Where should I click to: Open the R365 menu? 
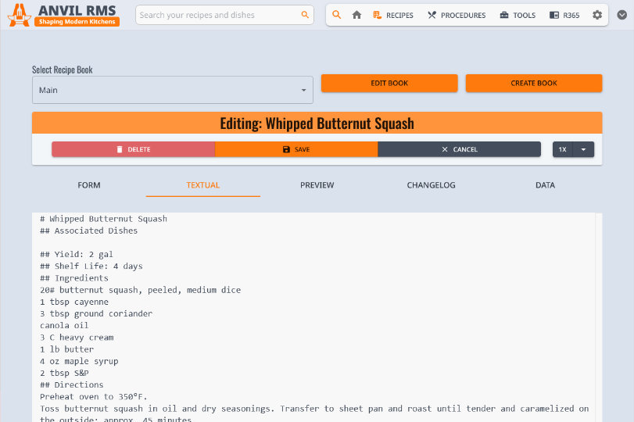pyautogui.click(x=564, y=15)
